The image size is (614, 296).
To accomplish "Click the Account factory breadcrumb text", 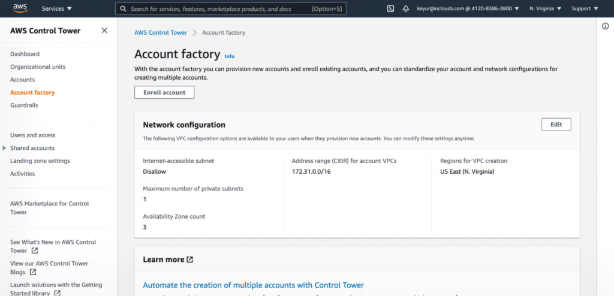I will 224,33.
